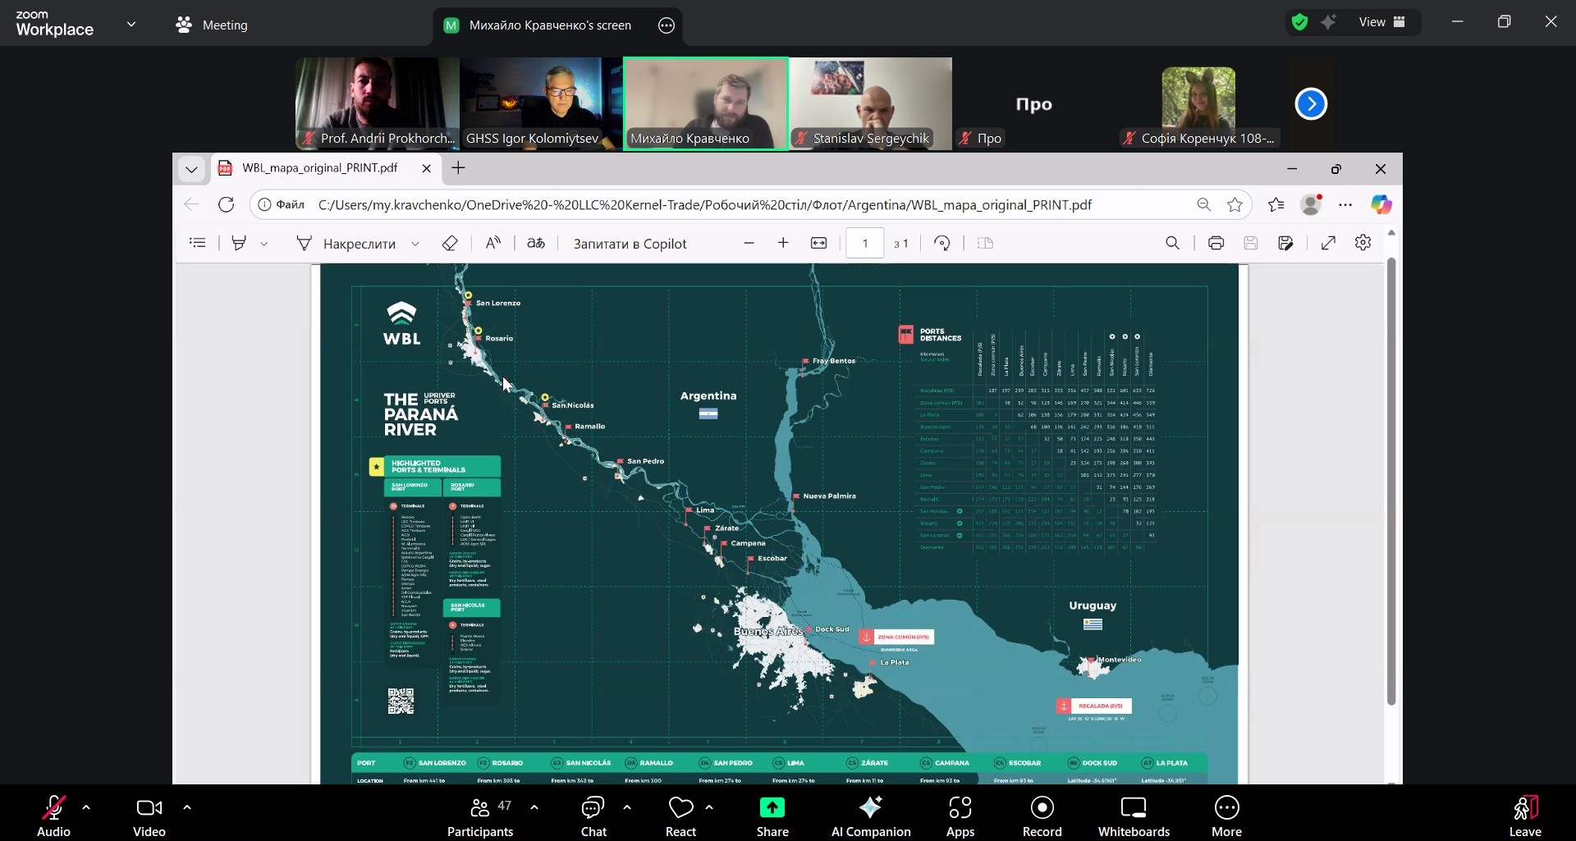Open AI Companion

pos(870,816)
